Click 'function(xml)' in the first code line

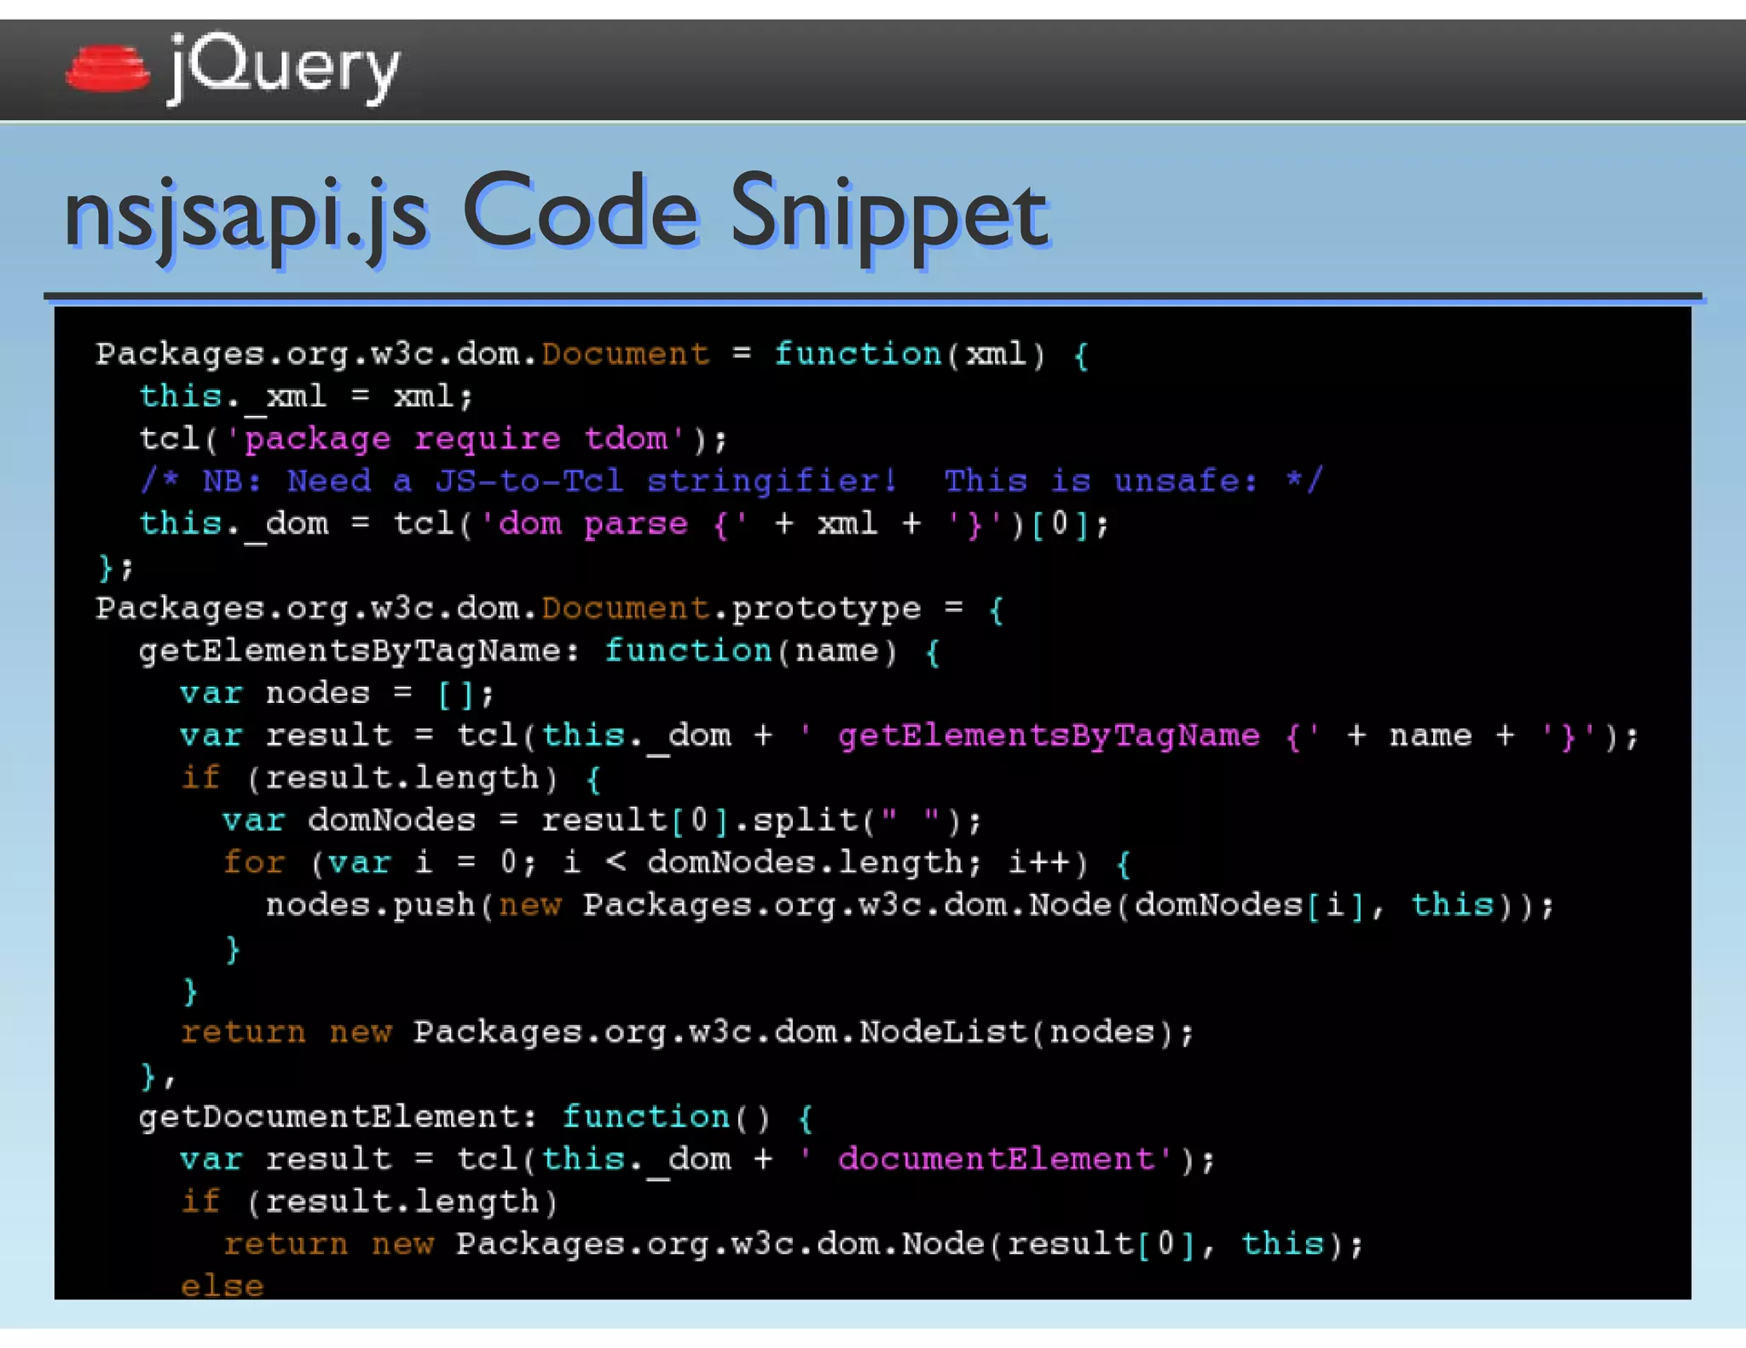coord(909,354)
